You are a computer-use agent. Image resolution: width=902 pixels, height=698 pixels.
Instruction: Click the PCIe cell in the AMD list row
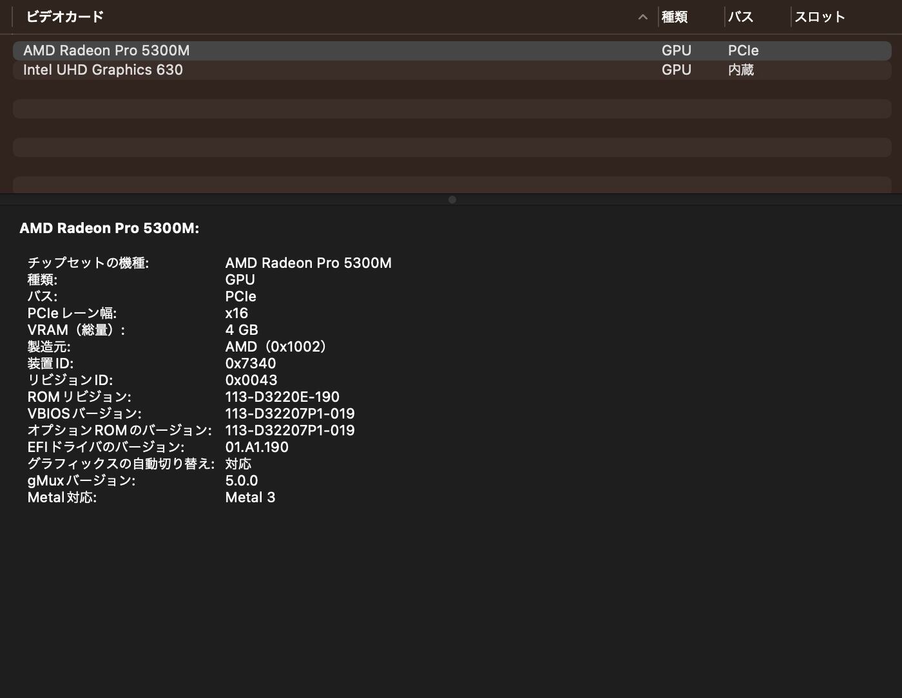[744, 51]
